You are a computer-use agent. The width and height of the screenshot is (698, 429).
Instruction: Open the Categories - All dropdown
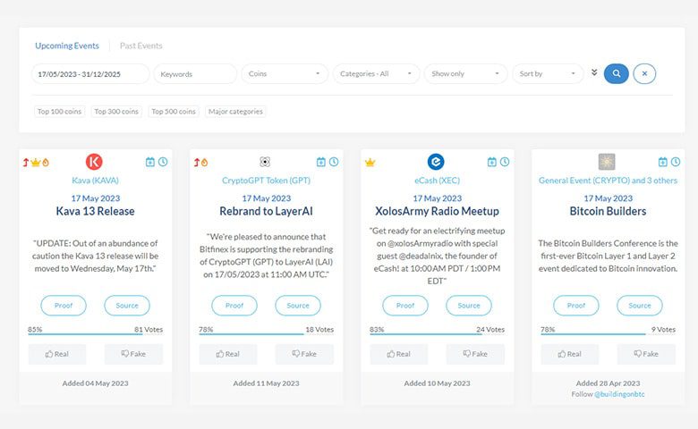[x=376, y=74]
